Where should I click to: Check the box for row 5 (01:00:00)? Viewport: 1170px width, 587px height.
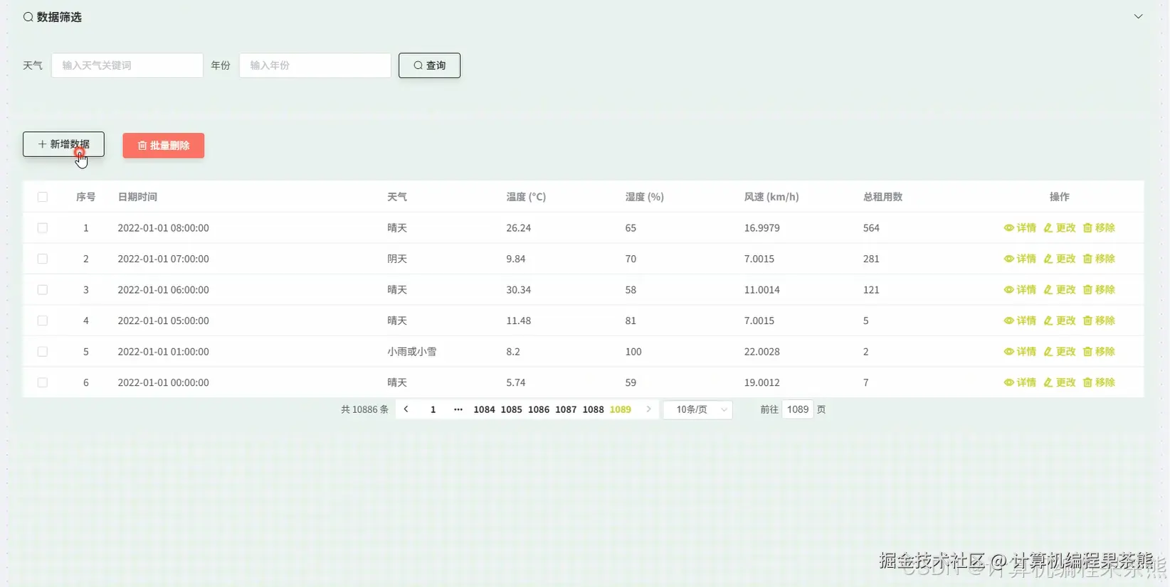coord(43,352)
